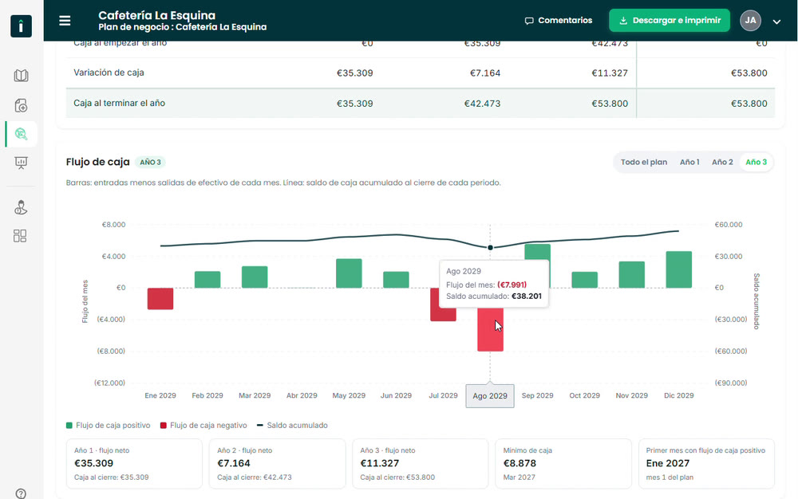Screen dimensions: 798x499
Task: Open the Año 2 · flujo neto card
Action: [277, 463]
